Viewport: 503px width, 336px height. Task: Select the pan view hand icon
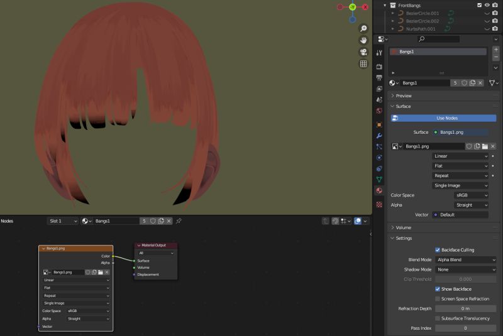click(x=363, y=40)
